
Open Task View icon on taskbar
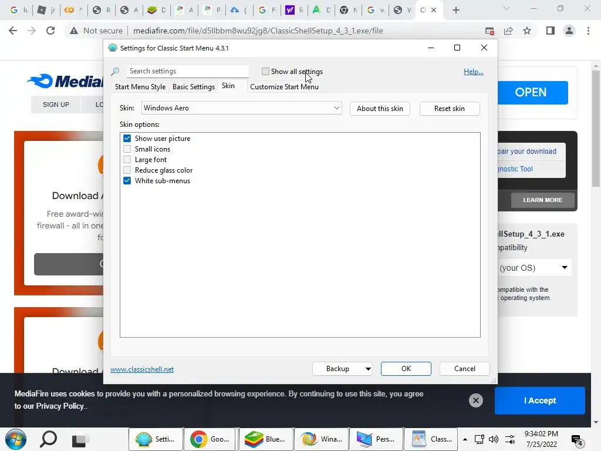coord(80,439)
